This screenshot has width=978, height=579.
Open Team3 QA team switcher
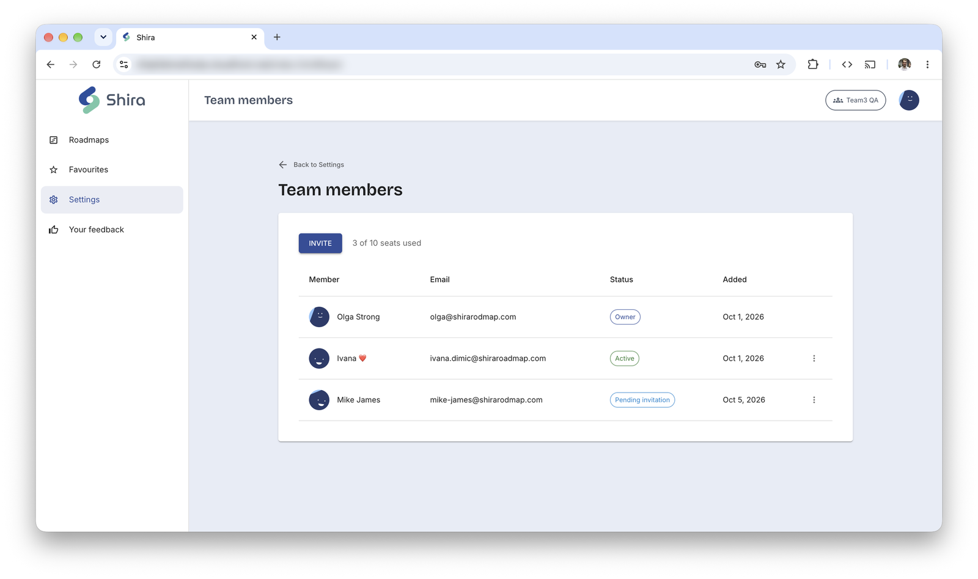855,100
